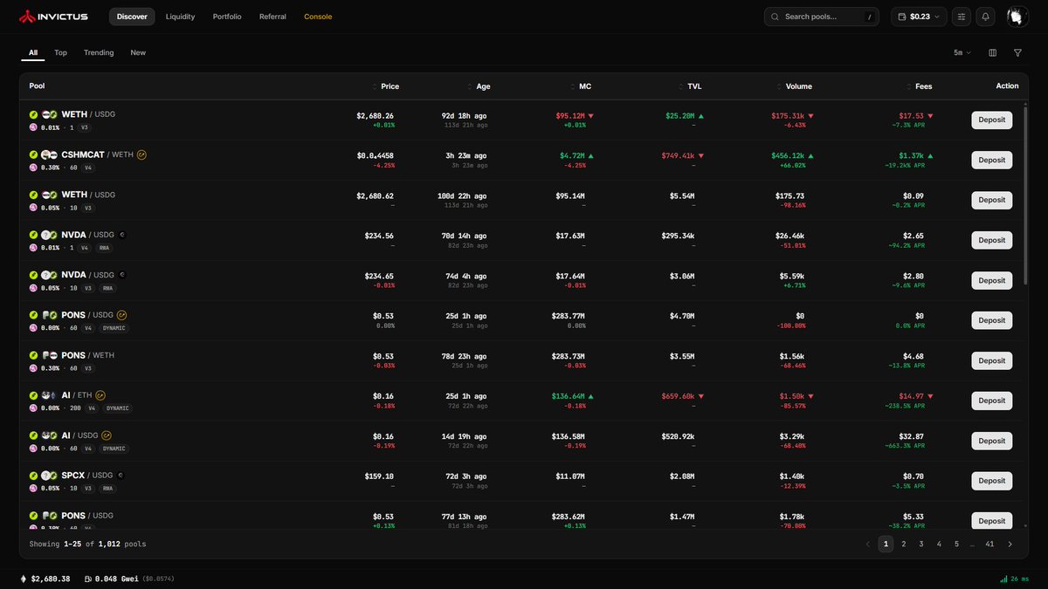Image resolution: width=1048 pixels, height=589 pixels.
Task: Open the 5m timeframe dropdown
Action: (x=962, y=53)
